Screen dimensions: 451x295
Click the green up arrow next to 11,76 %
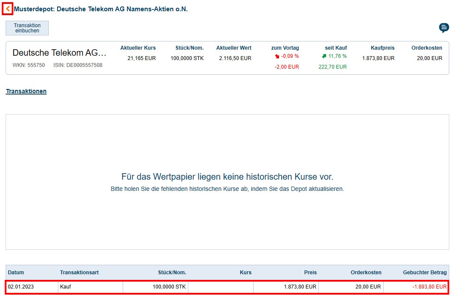[x=324, y=56]
